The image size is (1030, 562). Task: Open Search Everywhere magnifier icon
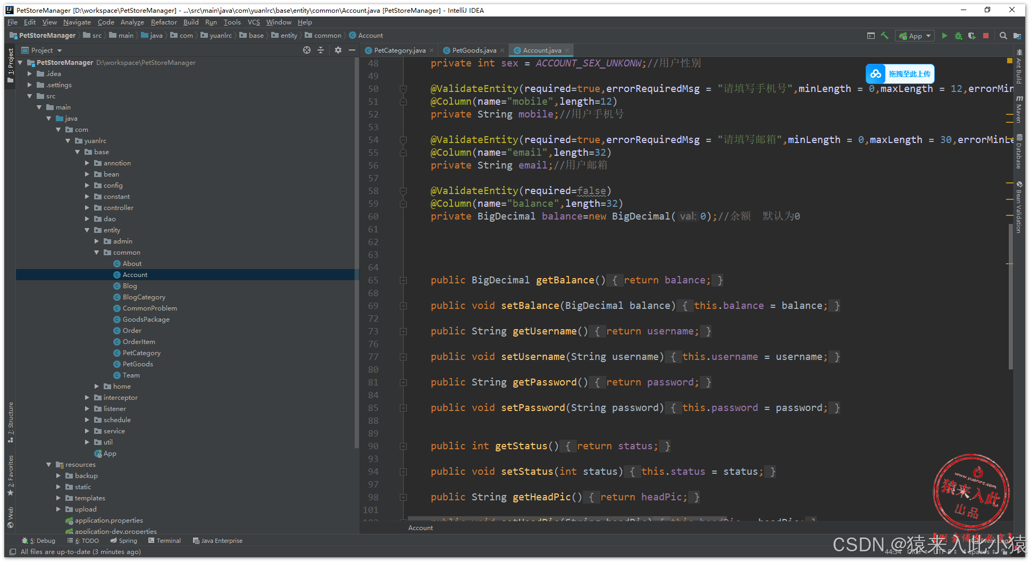1003,36
